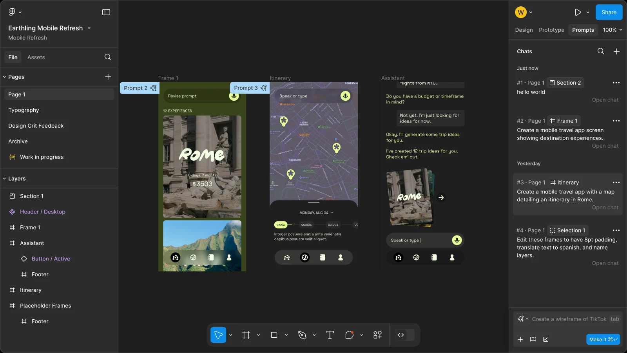Present the prototype with the play icon
Viewport: 627px width, 353px height.
578,12
